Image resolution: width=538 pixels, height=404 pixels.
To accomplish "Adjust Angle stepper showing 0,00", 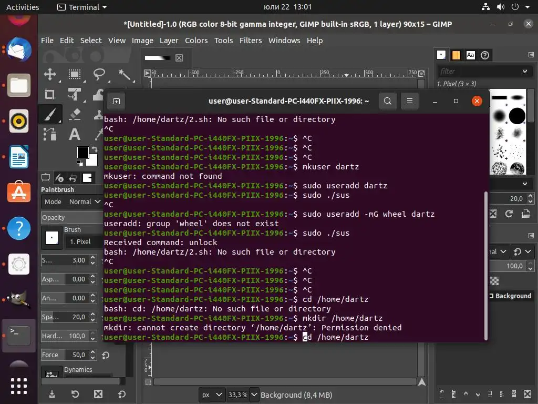I will [92, 298].
